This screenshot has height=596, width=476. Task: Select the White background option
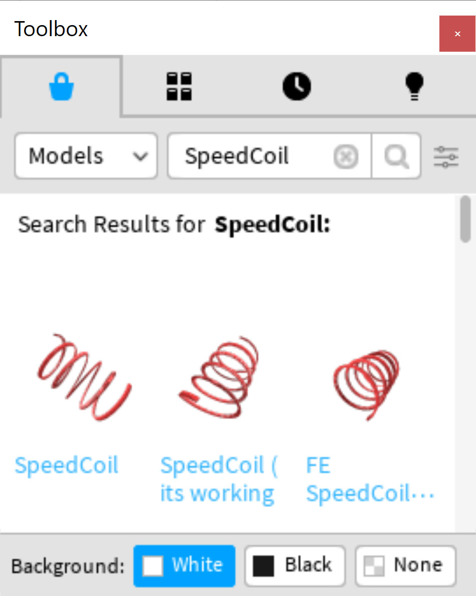coord(185,565)
